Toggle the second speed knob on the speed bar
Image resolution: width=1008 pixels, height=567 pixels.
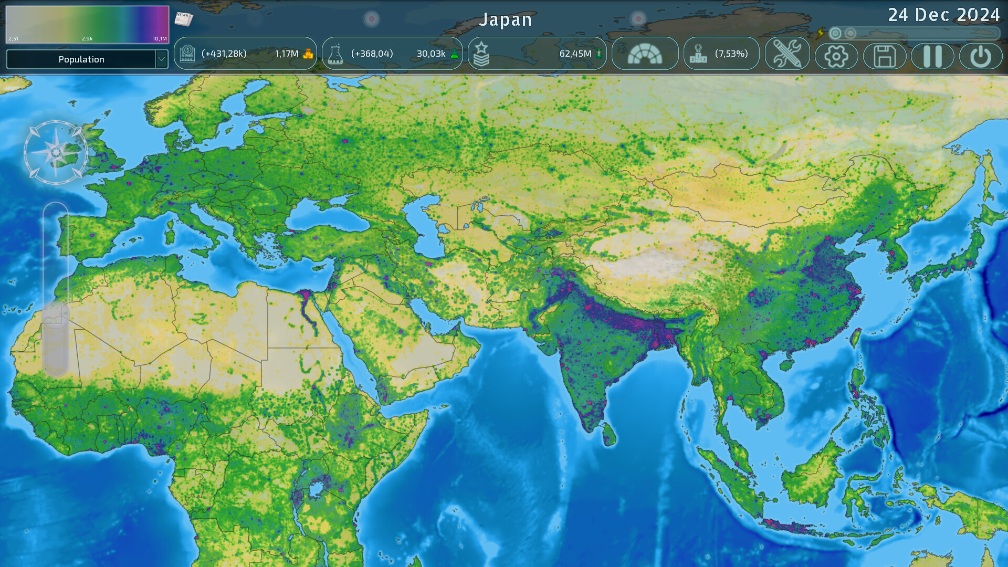coord(850,33)
